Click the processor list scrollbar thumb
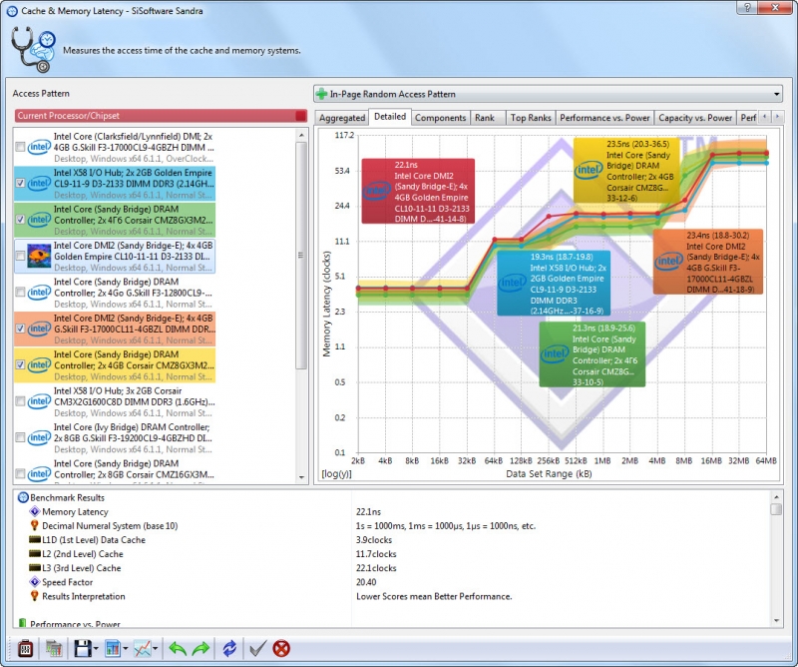Screen dimensions: 798x667 click(x=301, y=256)
